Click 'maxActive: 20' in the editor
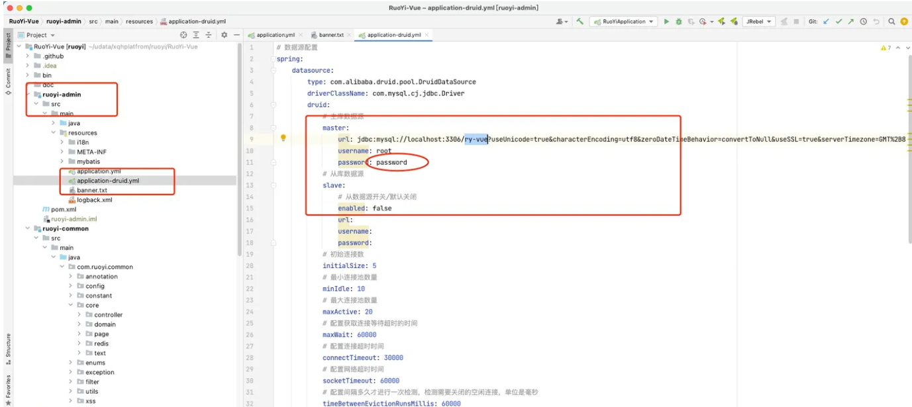Viewport: 912px width, 407px height. coord(348,312)
